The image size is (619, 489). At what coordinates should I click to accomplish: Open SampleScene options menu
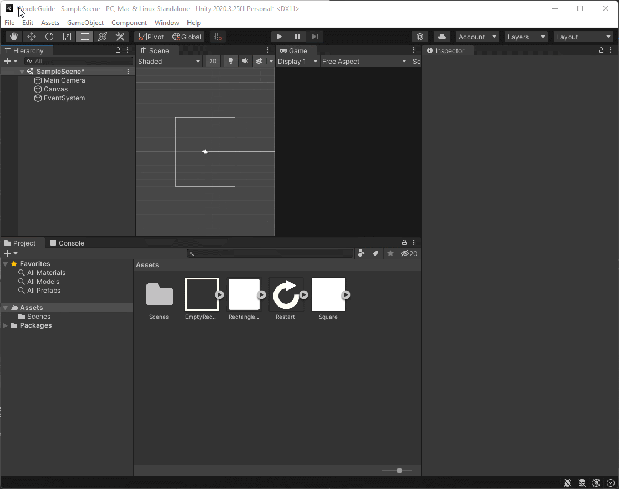pyautogui.click(x=128, y=72)
